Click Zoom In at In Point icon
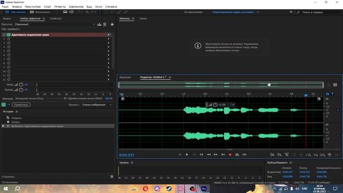This screenshot has height=193, width=343. (309, 155)
